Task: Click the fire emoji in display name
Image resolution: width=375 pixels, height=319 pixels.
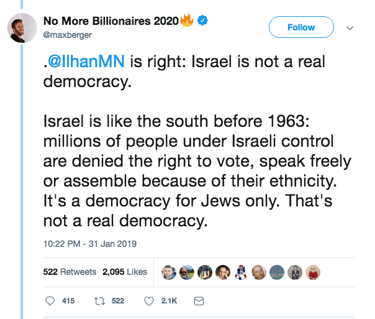Action: click(x=187, y=20)
